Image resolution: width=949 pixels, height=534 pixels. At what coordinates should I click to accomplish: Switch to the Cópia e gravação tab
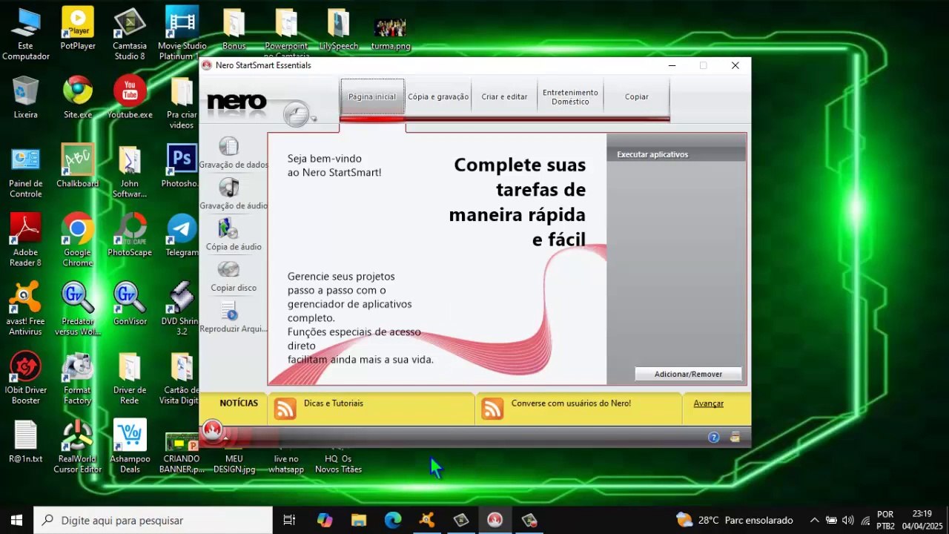pos(438,96)
